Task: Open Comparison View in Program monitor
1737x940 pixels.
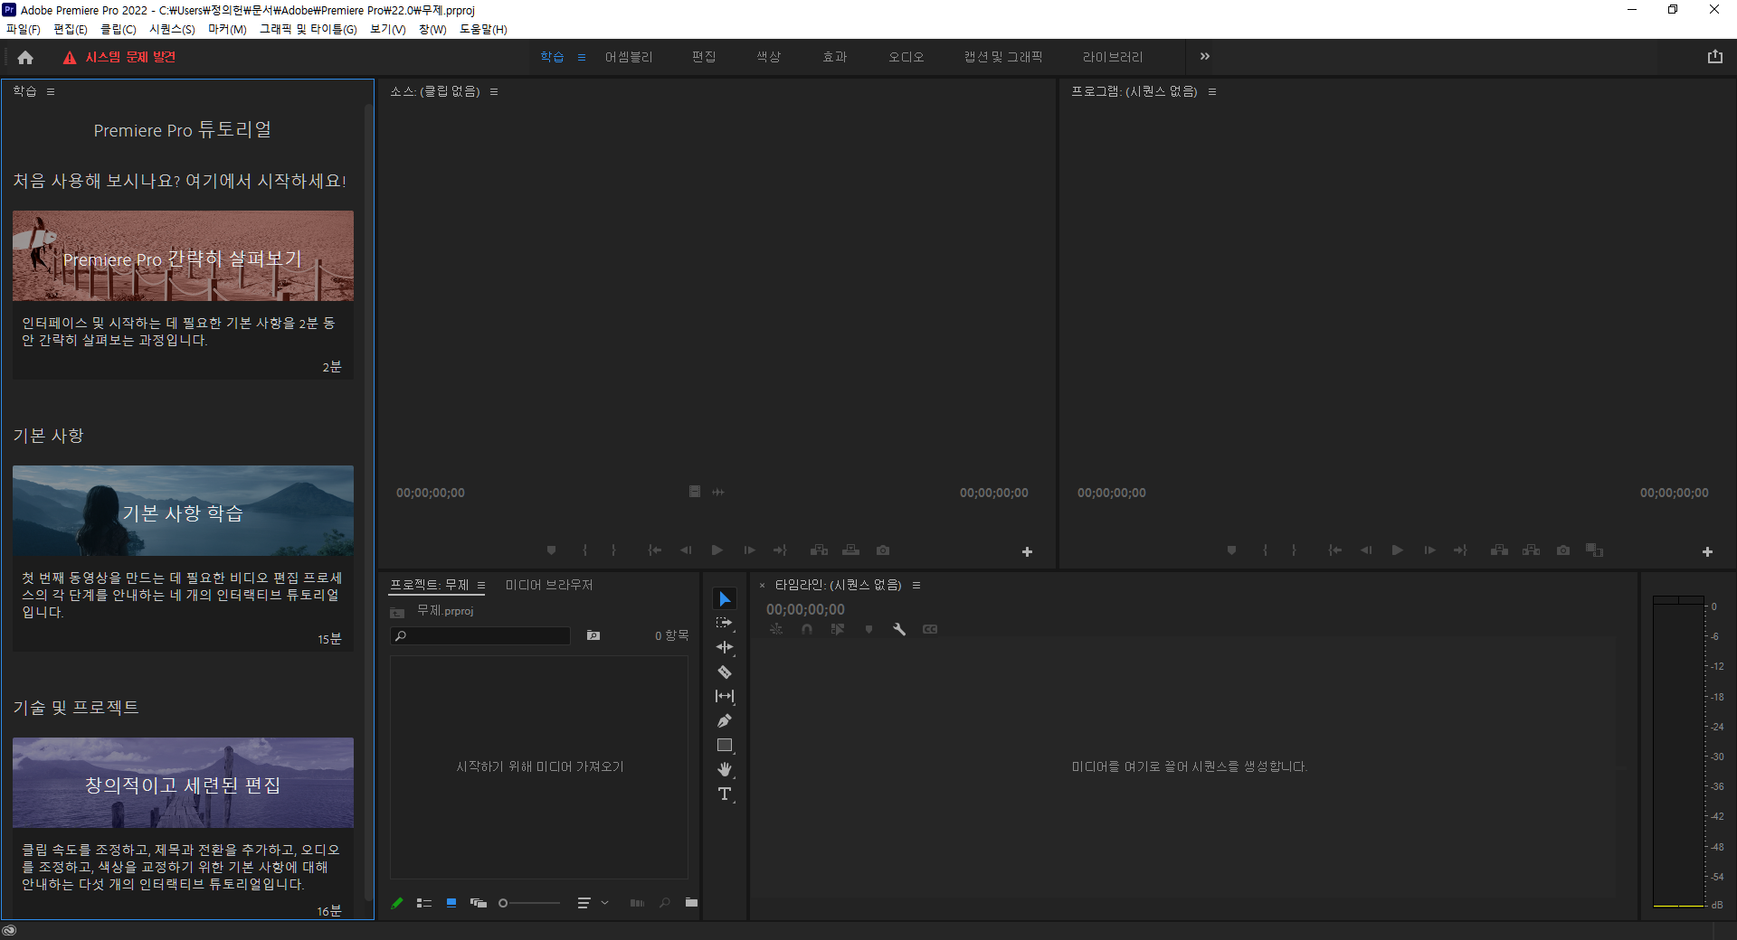Action: [x=1595, y=550]
